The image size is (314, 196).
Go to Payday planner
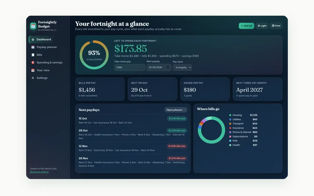pyautogui.click(x=48, y=47)
